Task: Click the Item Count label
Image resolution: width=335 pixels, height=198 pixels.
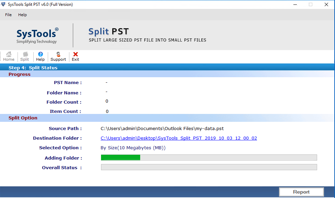Action: 65,112
